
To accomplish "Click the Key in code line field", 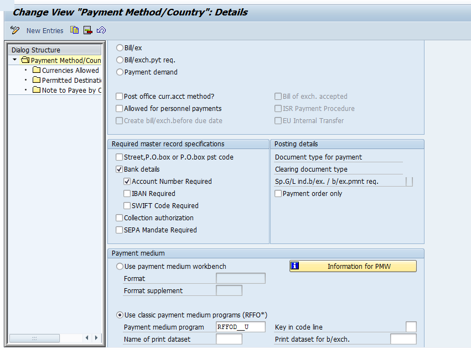I will [x=411, y=327].
